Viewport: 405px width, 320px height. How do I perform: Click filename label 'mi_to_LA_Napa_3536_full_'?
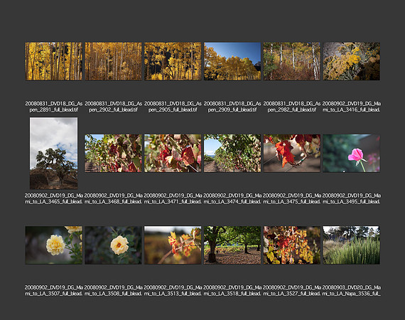352,294
